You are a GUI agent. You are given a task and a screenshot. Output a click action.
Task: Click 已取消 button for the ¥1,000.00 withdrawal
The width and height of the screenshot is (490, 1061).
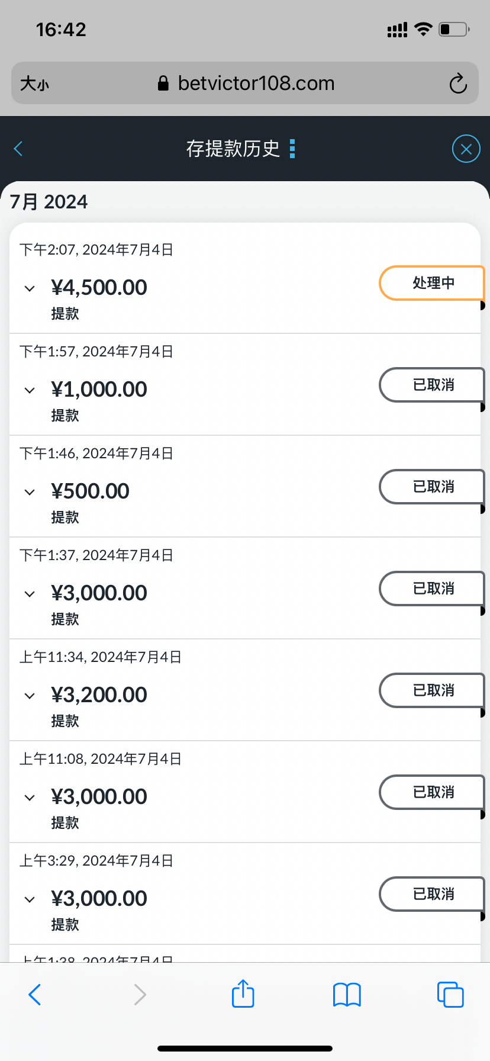tap(433, 385)
